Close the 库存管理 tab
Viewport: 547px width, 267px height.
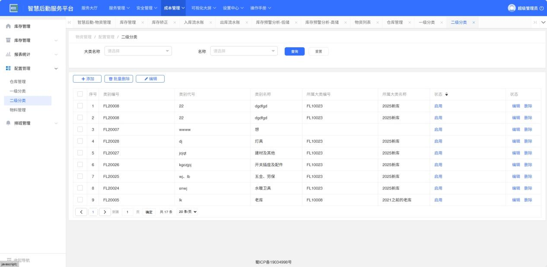click(143, 23)
